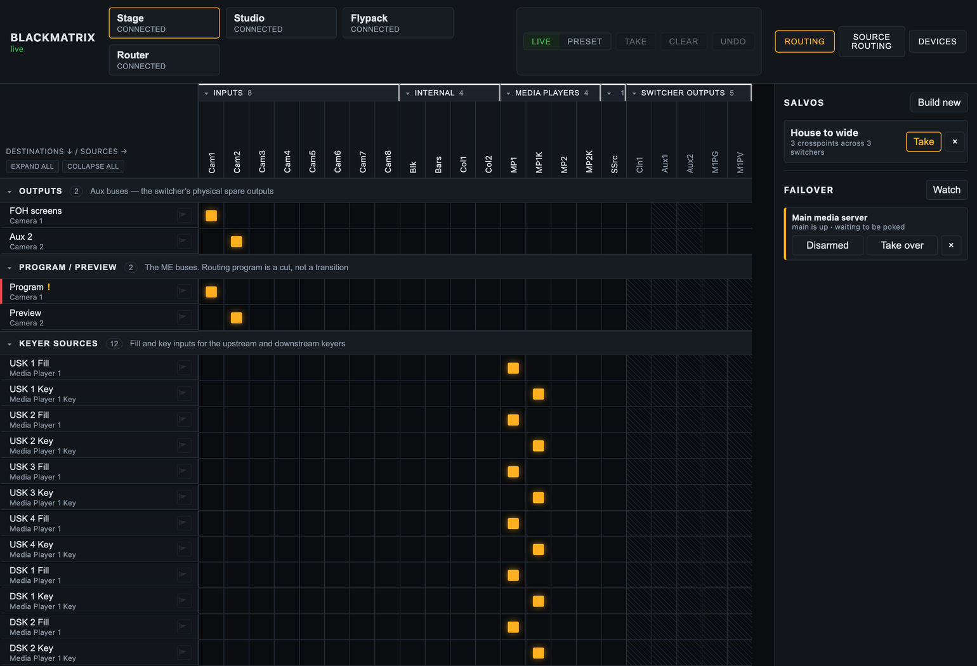Toggle USK 1 Fill MP1 crosspoint

(513, 368)
